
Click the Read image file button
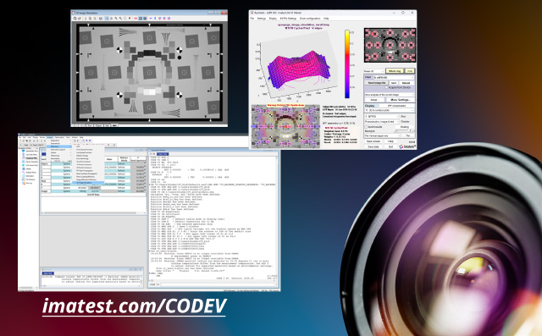click(x=376, y=83)
